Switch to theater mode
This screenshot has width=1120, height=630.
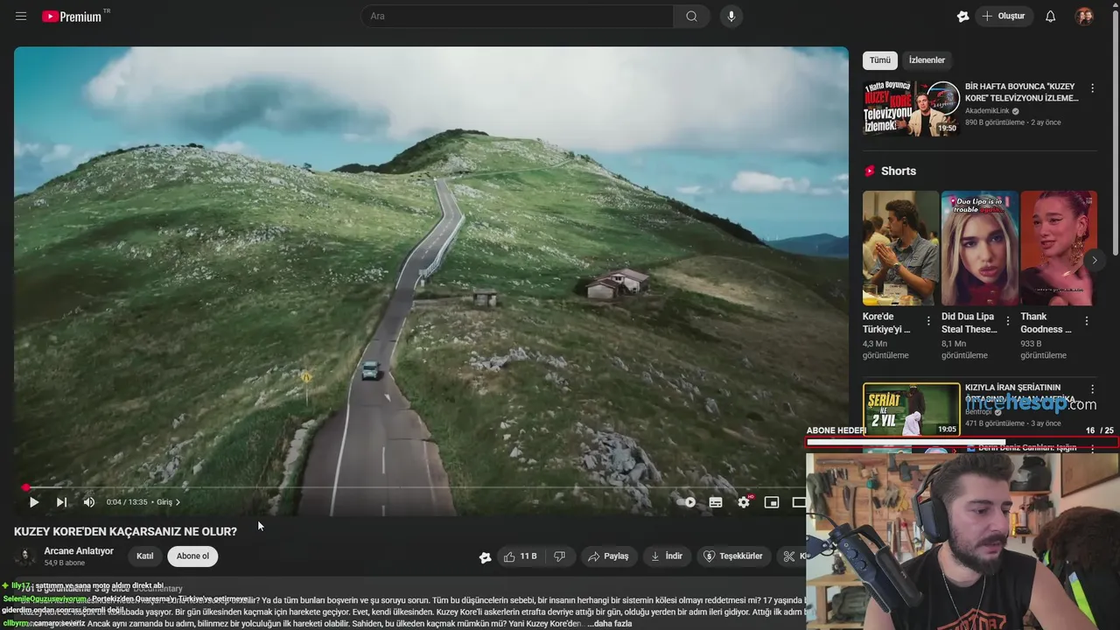(799, 502)
